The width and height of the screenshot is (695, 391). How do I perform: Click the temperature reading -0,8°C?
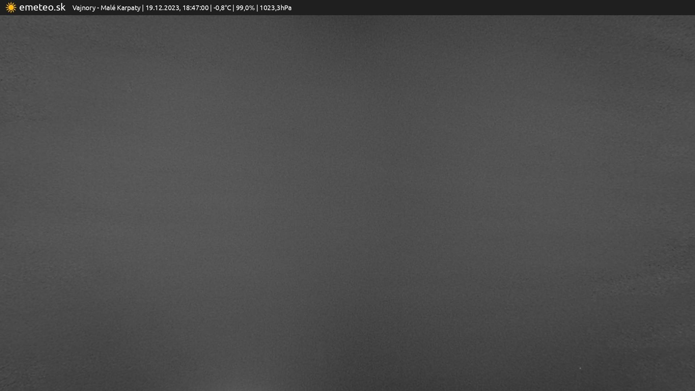pos(222,8)
